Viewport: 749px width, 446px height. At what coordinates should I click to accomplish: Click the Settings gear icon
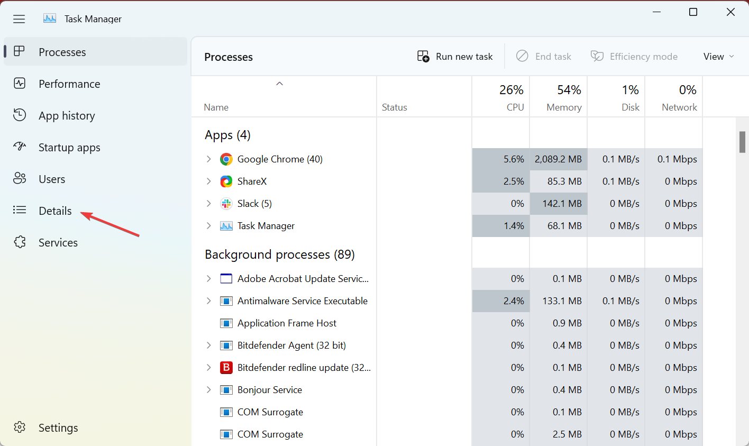click(20, 427)
